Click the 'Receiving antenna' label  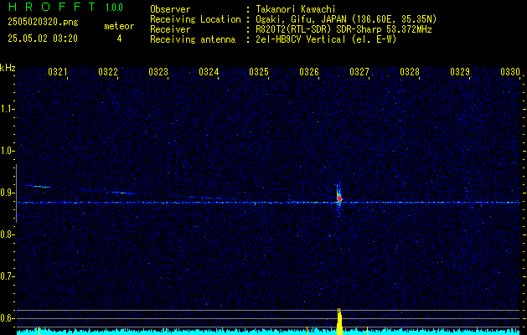[193, 39]
